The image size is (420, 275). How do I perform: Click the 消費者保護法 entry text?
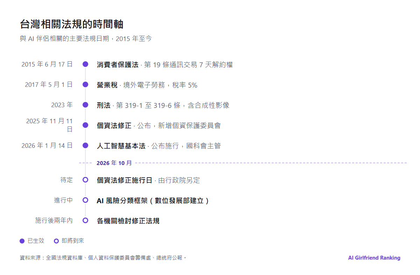(x=165, y=65)
